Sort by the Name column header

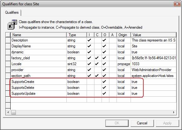click(x=38, y=35)
